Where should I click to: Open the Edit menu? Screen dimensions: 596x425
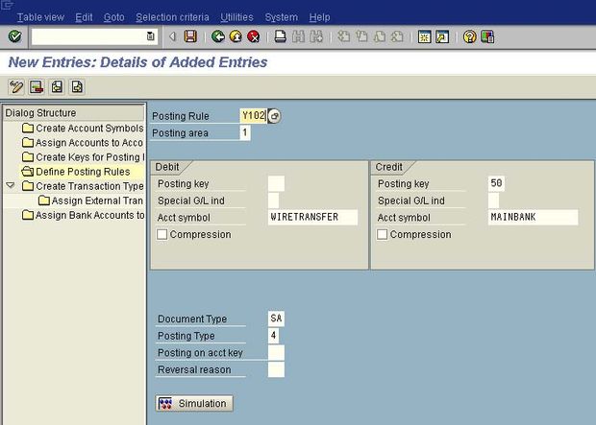(x=84, y=17)
